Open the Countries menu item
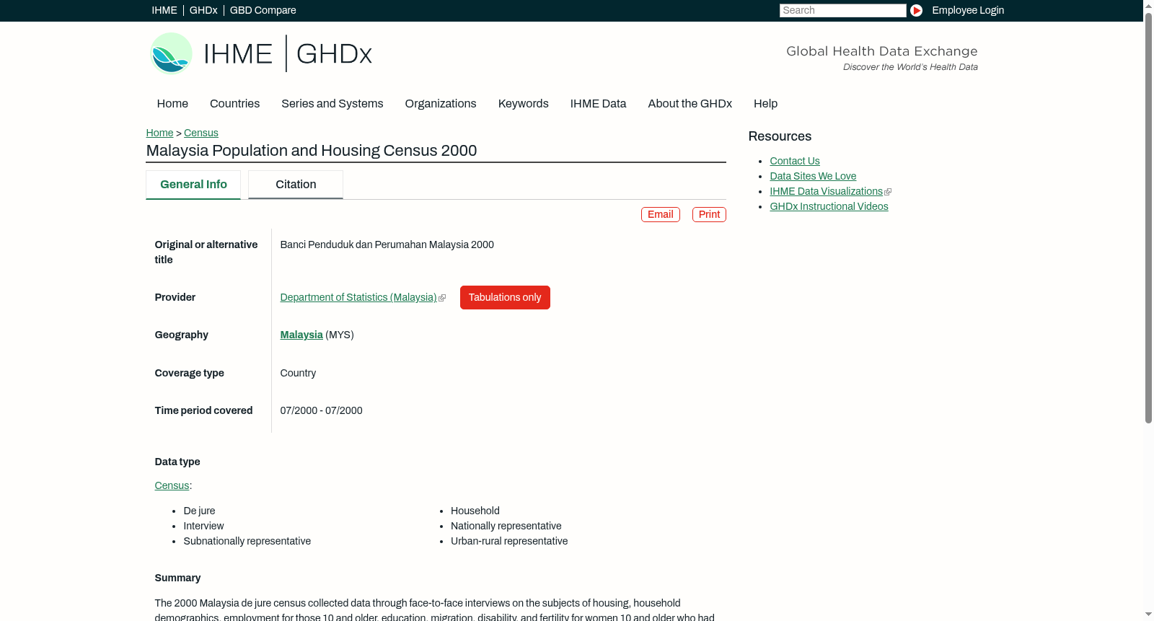 [234, 104]
